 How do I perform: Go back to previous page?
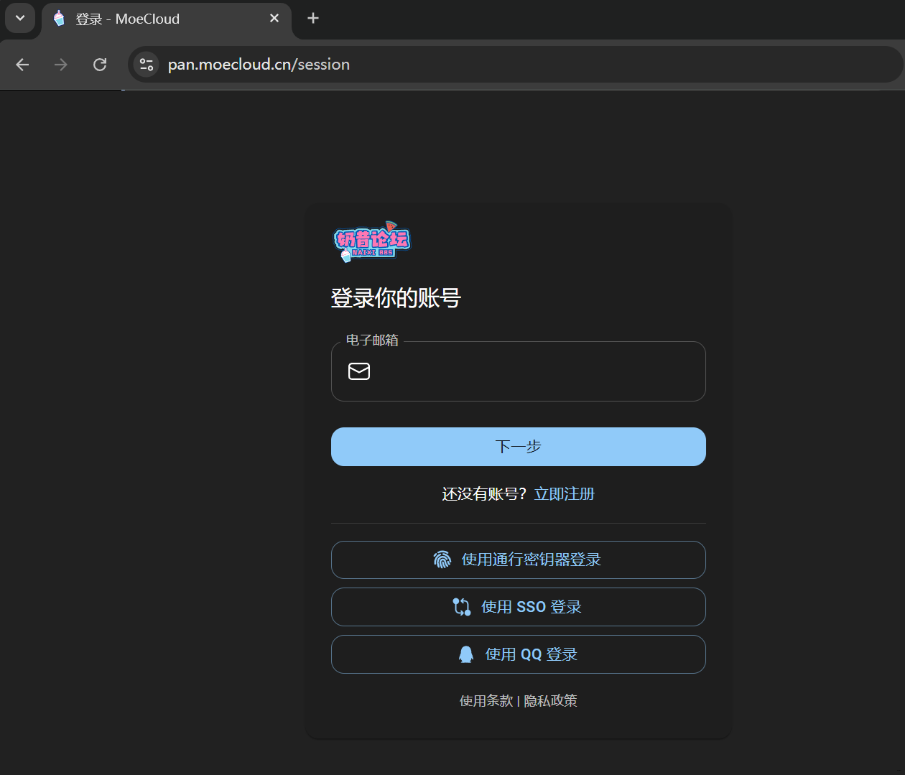[22, 65]
